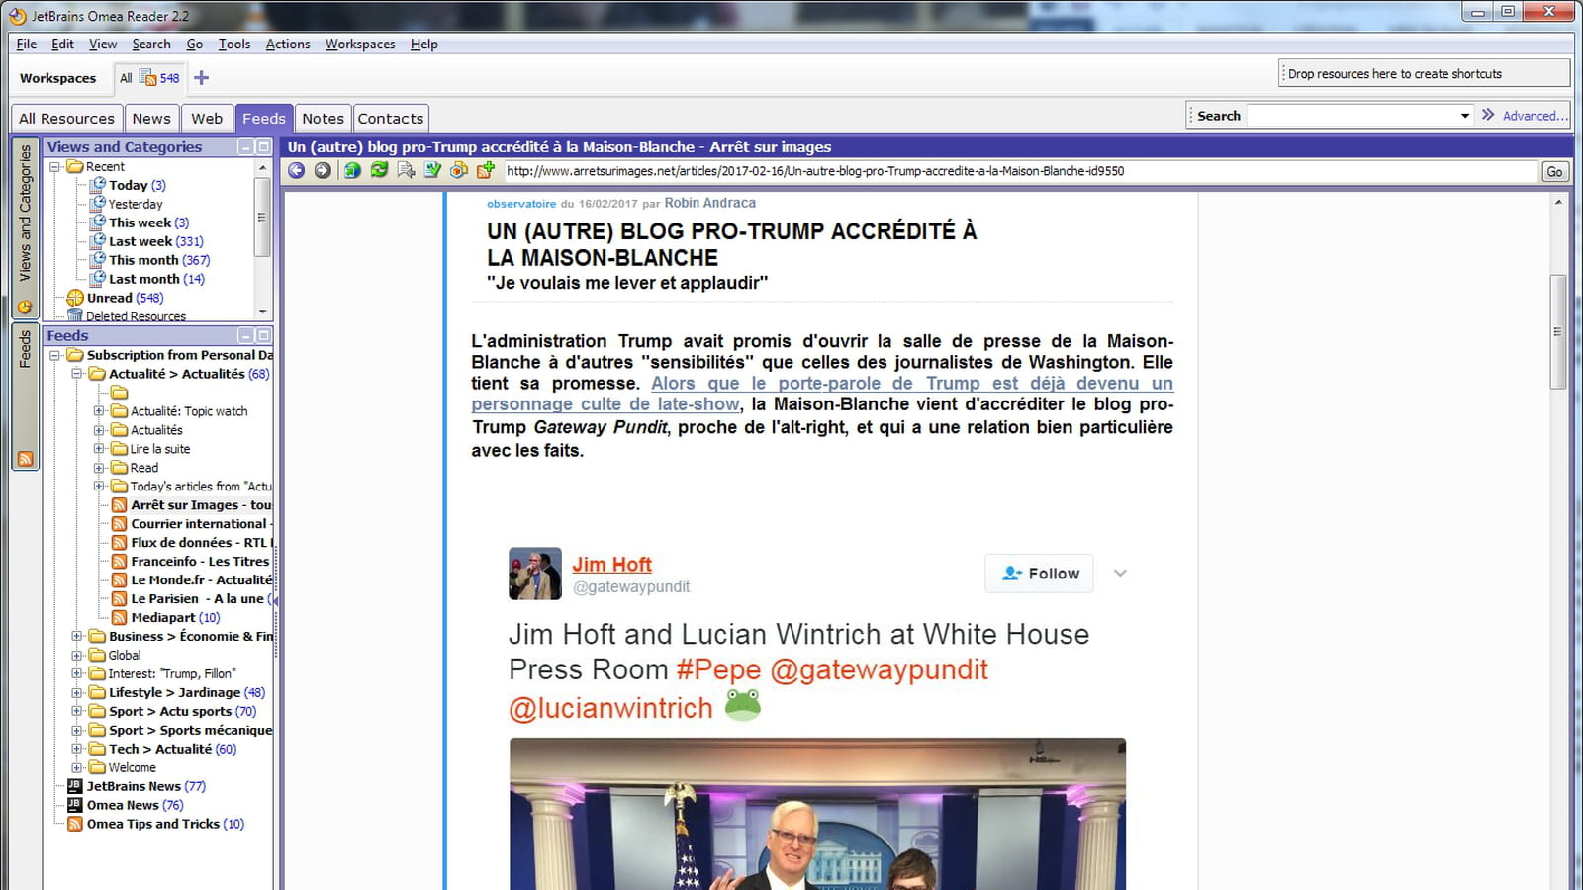This screenshot has width=1583, height=890.
Task: Go forward in the article browser
Action: tap(323, 171)
